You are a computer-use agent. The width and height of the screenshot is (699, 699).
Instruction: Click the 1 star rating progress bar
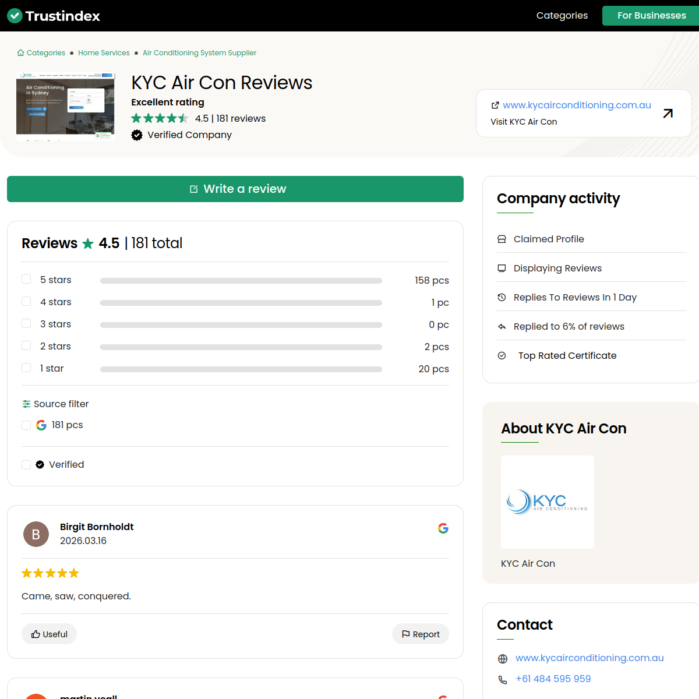(x=241, y=368)
